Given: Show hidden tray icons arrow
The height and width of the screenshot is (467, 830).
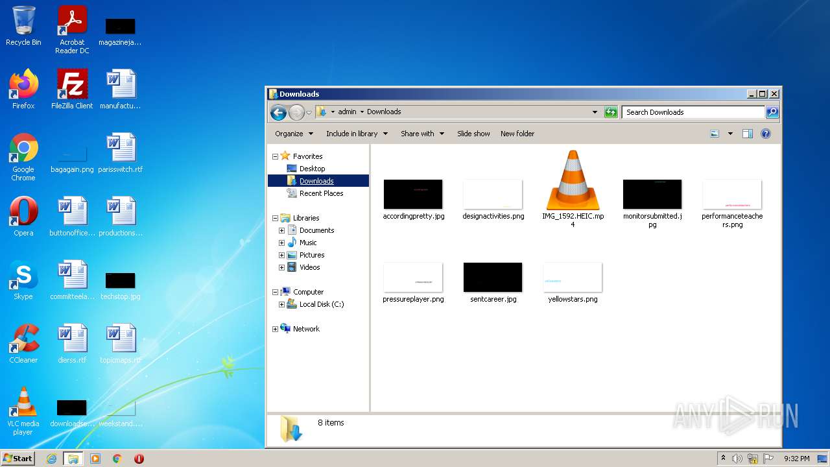Looking at the screenshot, I should click(724, 459).
